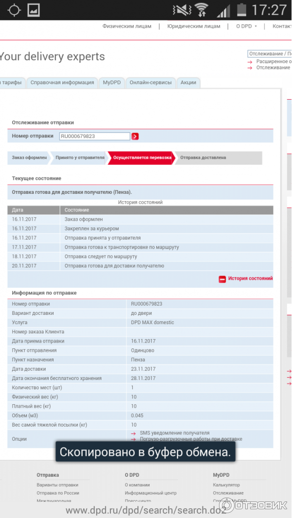The height and width of the screenshot is (518, 292).
Task: Tap the battery icon in status bar
Action: pyautogui.click(x=242, y=10)
